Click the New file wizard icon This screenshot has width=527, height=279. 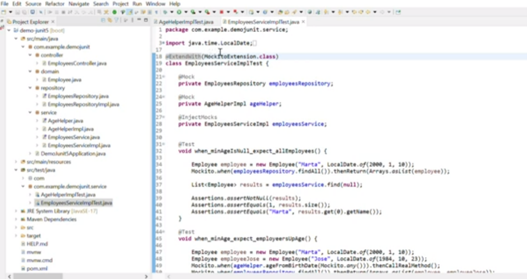[4, 11]
